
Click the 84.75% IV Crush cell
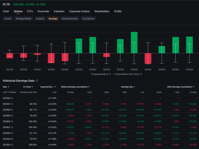click(x=33, y=104)
